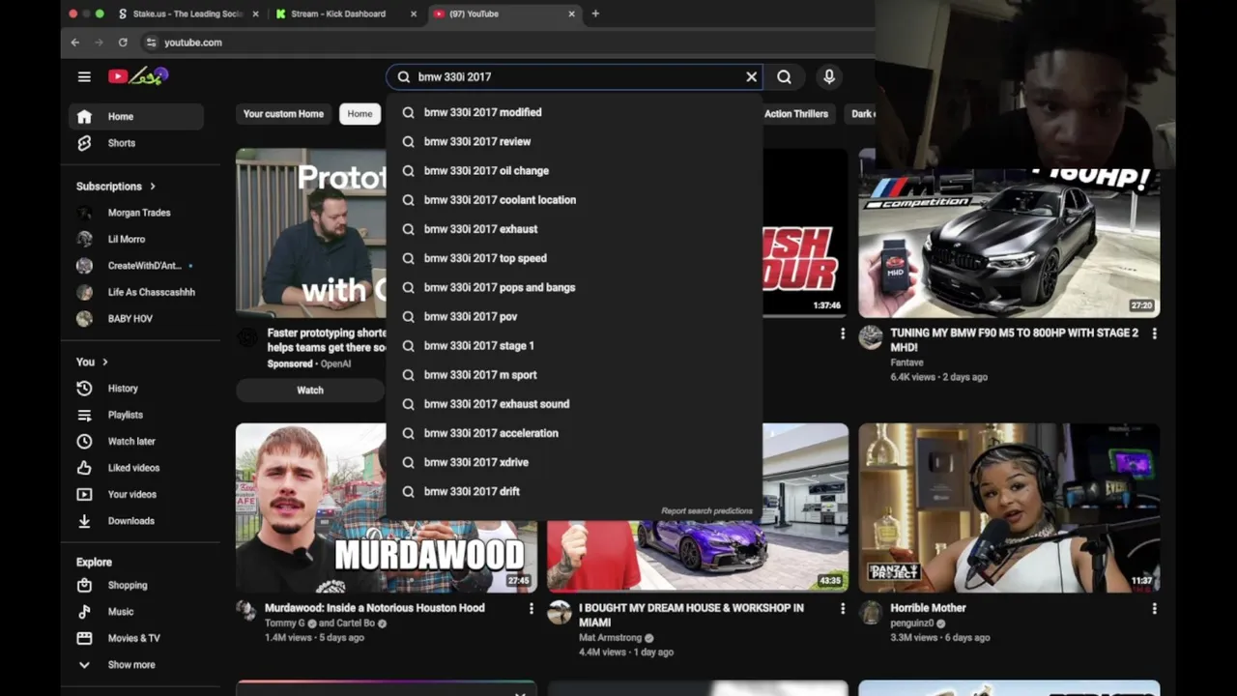1237x696 pixels.
Task: Open the hamburger guide menu
Action: coord(84,76)
